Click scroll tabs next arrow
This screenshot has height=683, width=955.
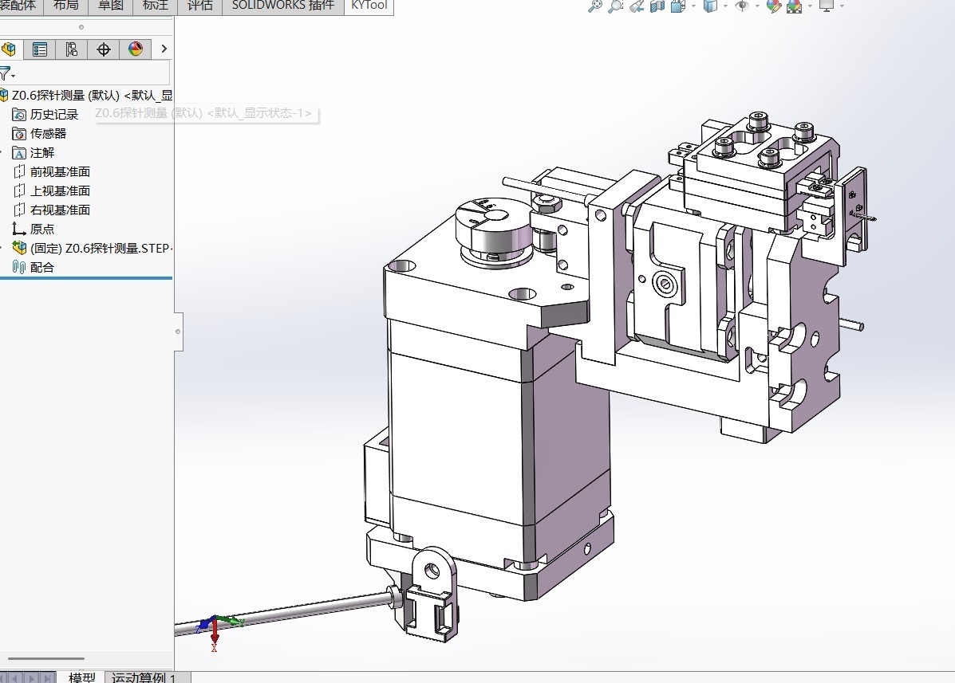pyautogui.click(x=32, y=677)
